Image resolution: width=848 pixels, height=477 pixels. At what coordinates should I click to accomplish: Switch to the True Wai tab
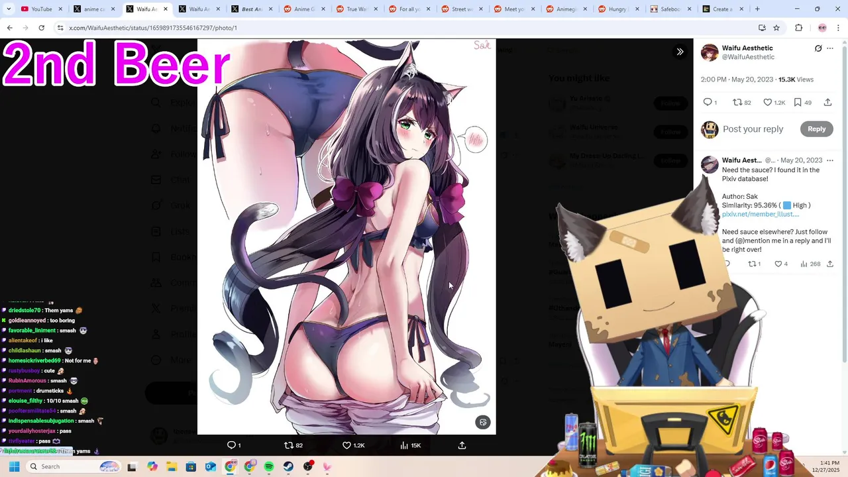356,9
